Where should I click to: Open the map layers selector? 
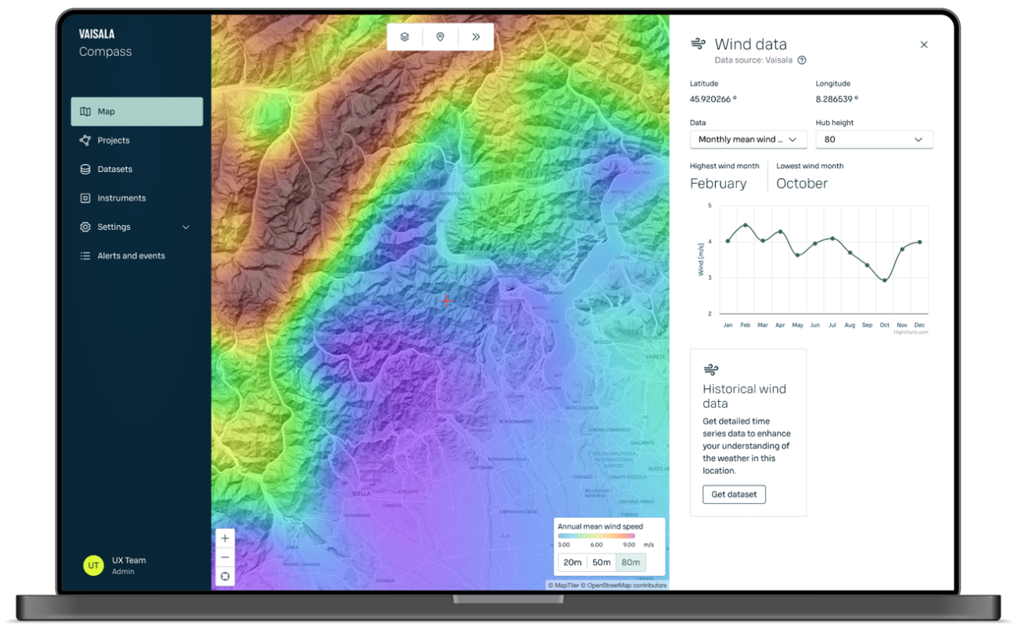pos(404,36)
